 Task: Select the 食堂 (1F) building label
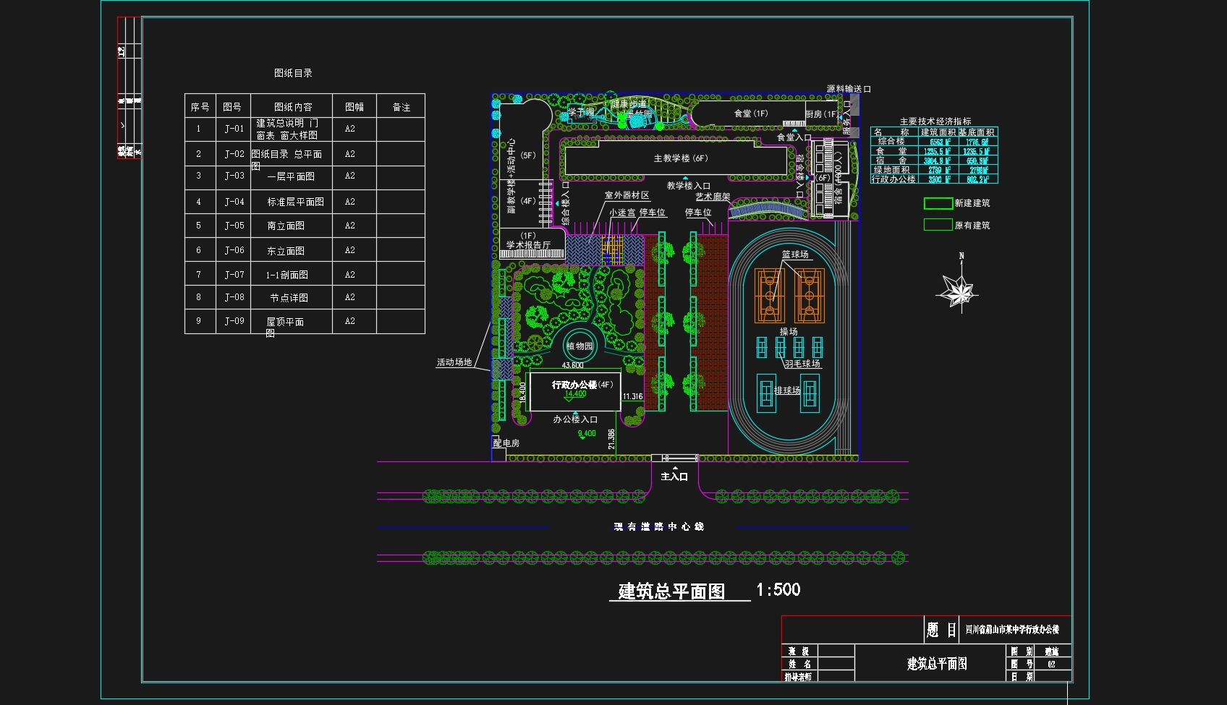tap(751, 114)
